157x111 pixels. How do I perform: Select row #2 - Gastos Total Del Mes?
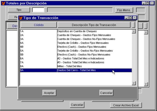click(x=76, y=59)
